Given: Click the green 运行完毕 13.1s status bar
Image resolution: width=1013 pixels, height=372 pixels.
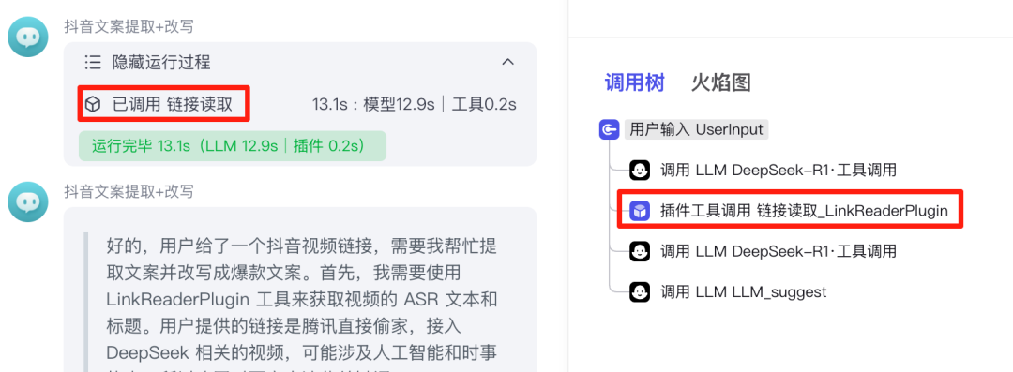Looking at the screenshot, I should point(233,146).
